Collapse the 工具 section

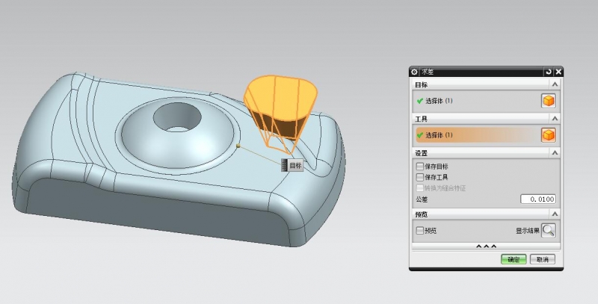point(555,119)
